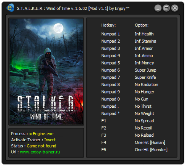Click the 'Numpad 8' hotkey label
Screen dimensions: 185x166
click(111, 85)
